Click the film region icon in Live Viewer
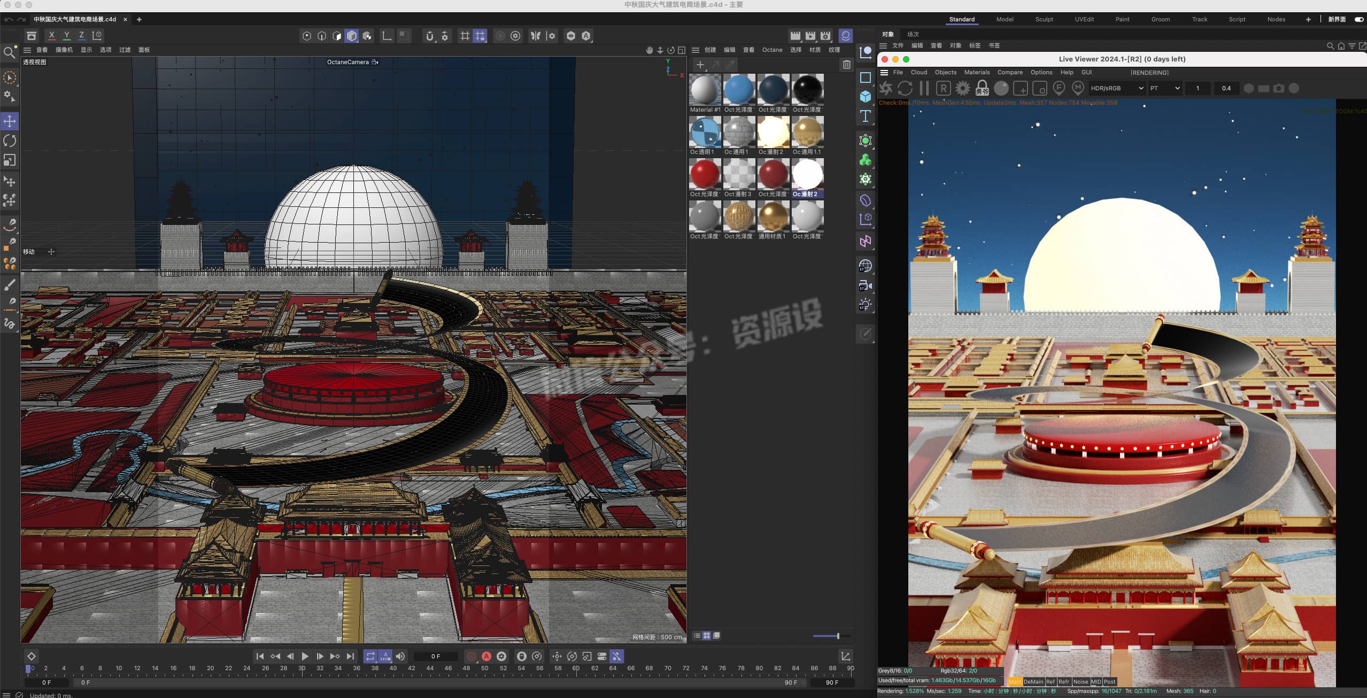This screenshot has height=698, width=1367. 1040,88
